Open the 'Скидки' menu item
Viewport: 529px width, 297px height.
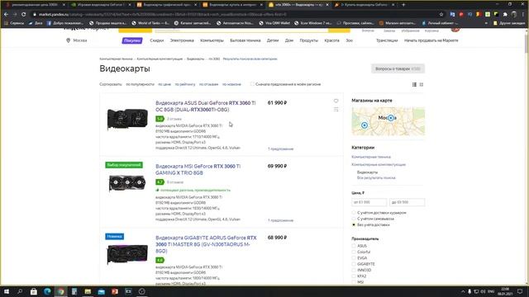156,40
